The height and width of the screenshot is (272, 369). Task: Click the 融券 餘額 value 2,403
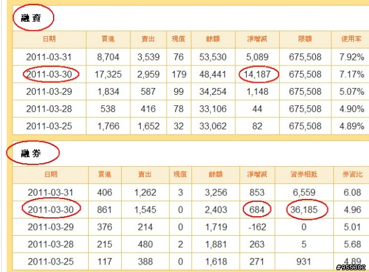coord(216,209)
